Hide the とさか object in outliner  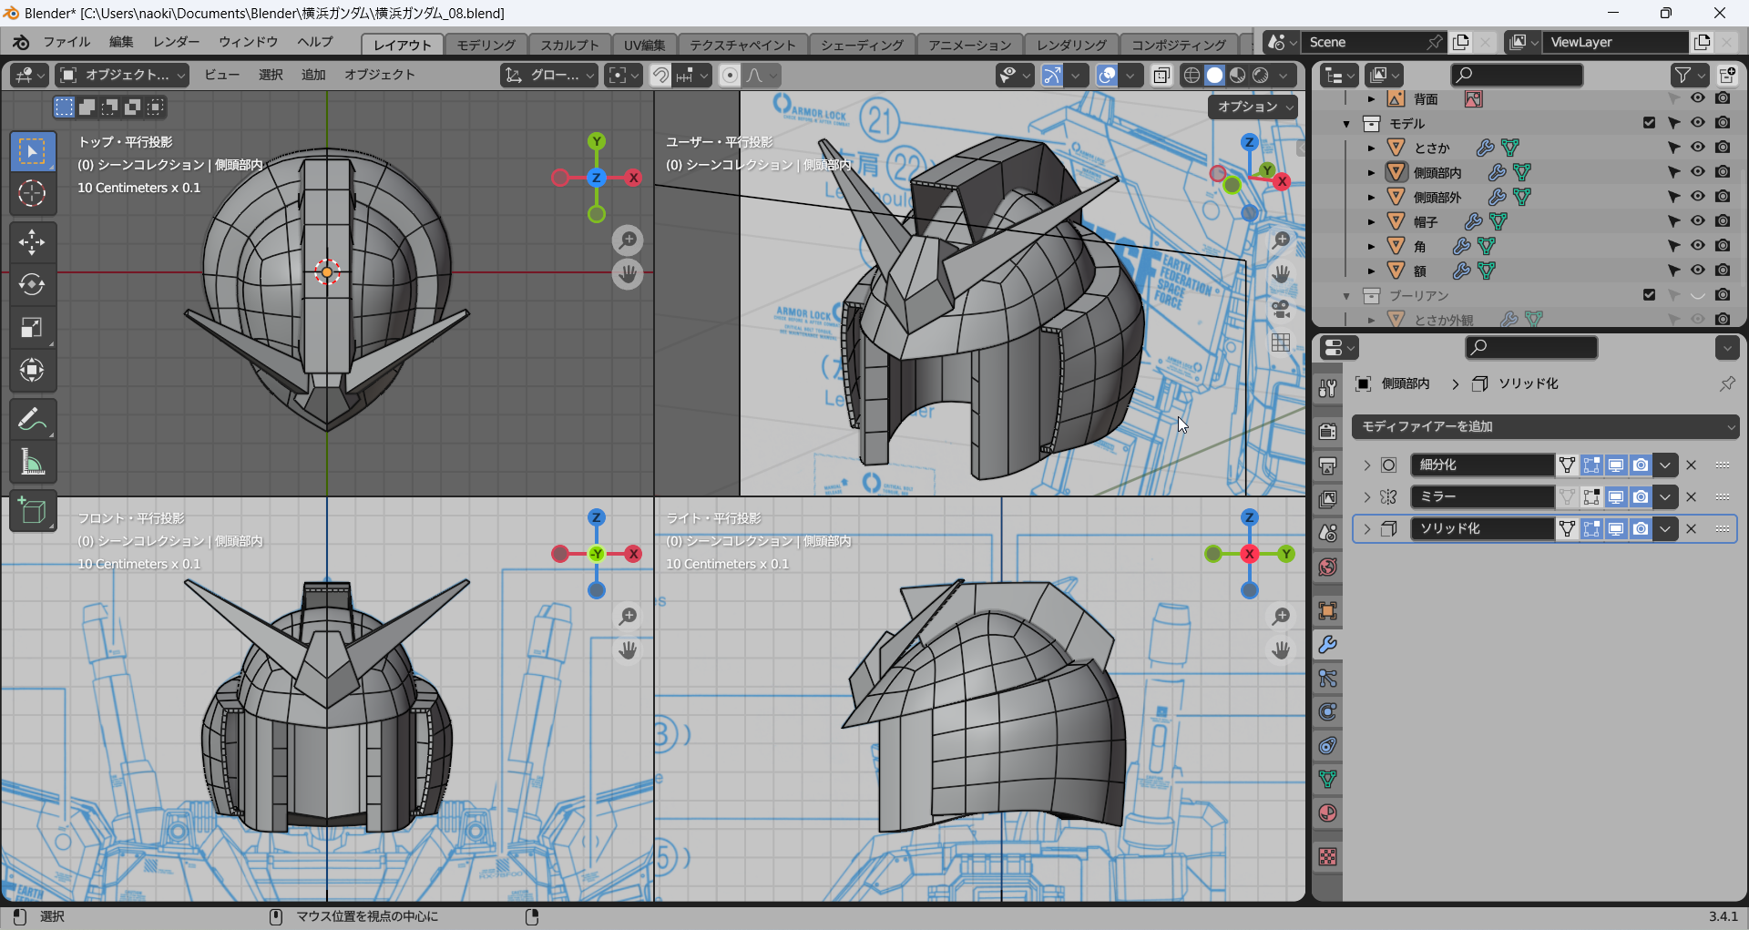[1698, 148]
